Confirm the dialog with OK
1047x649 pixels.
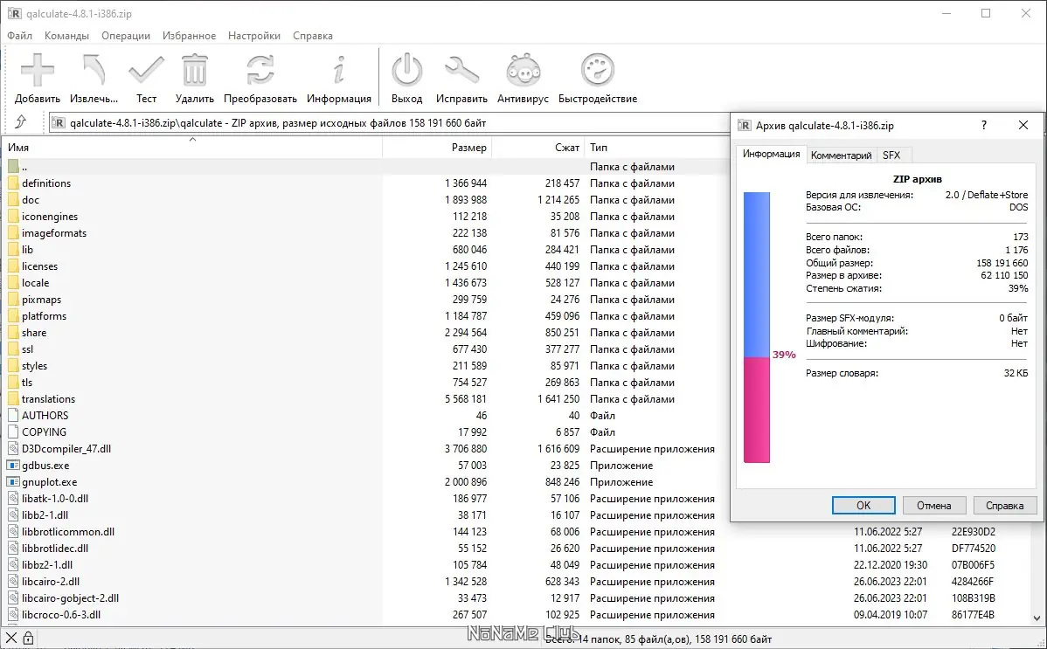coord(863,506)
